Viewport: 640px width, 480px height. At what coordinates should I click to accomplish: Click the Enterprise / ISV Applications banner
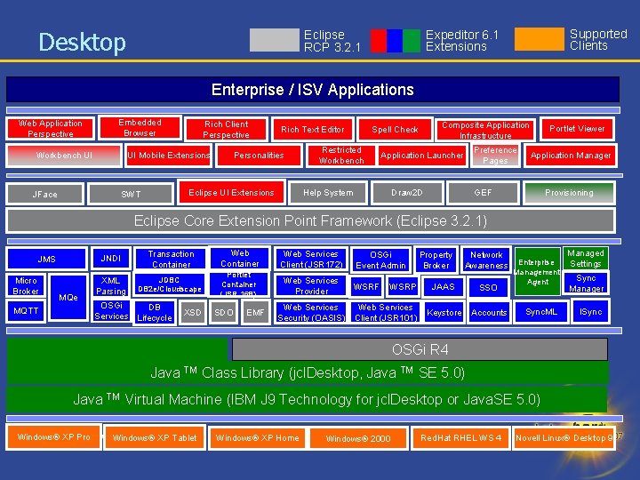[313, 90]
